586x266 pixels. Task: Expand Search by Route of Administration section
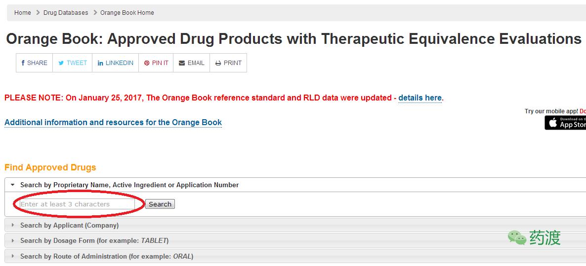click(x=13, y=256)
